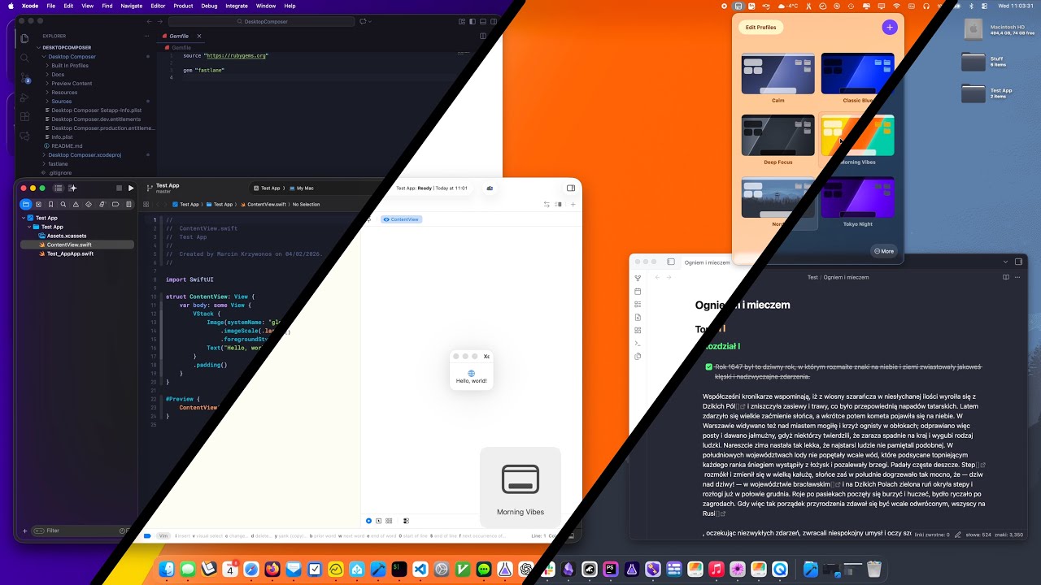Select Assets.xcassets in Xcode navigator

coord(67,236)
